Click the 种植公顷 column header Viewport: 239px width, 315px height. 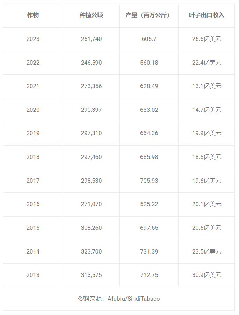coord(92,15)
